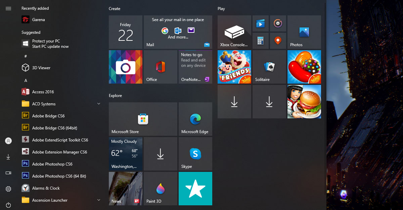403x210 pixels.
Task: Launch the Candy Crush Saga tile
Action: 304,67
